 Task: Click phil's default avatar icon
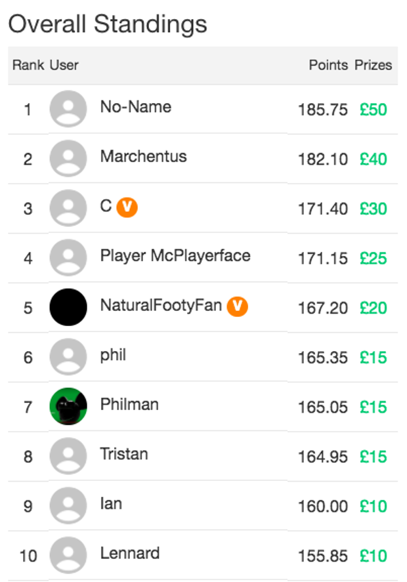[x=68, y=358]
